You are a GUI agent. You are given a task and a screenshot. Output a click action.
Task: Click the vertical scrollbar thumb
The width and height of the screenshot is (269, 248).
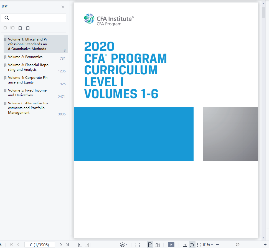pyautogui.click(x=263, y=12)
